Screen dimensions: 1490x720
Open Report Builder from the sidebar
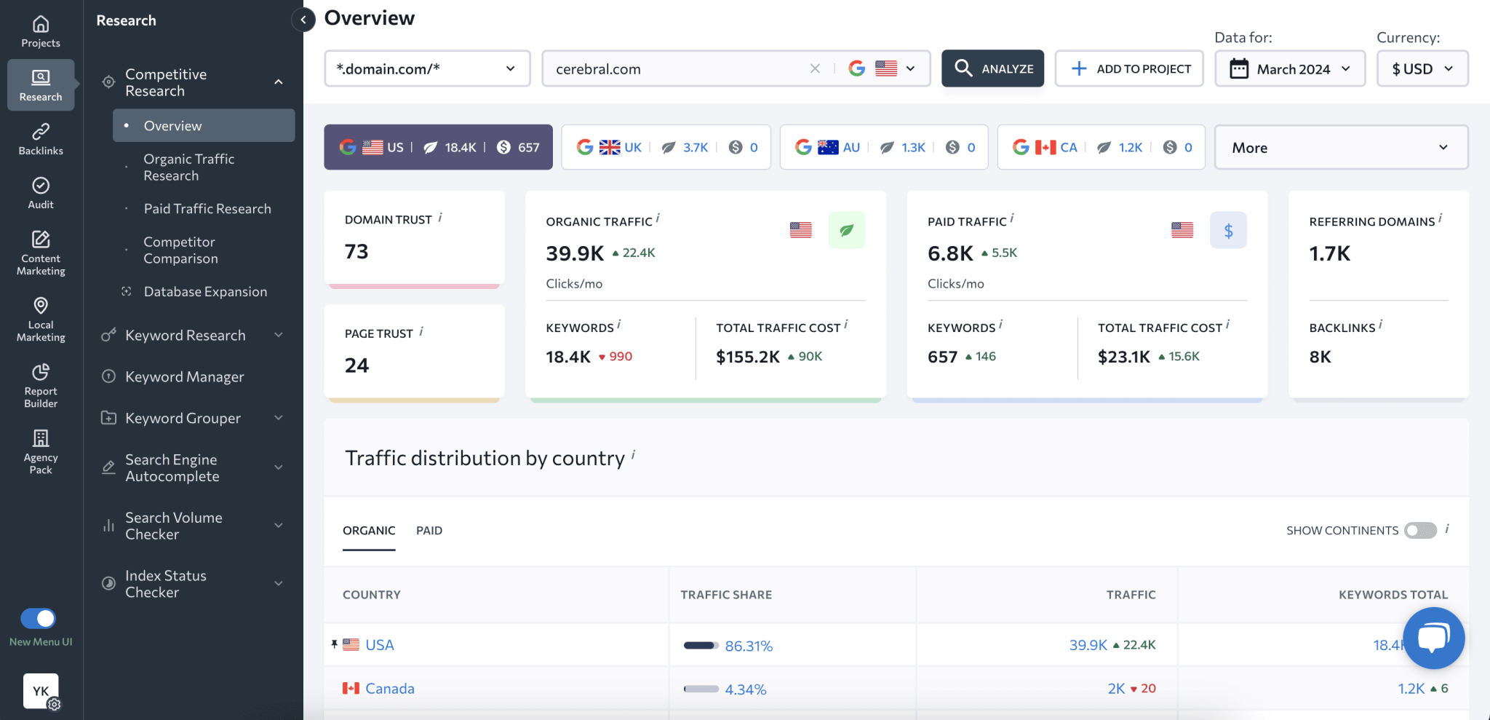coord(41,385)
